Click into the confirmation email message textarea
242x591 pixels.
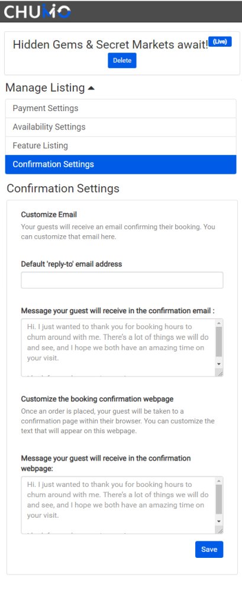[118, 348]
